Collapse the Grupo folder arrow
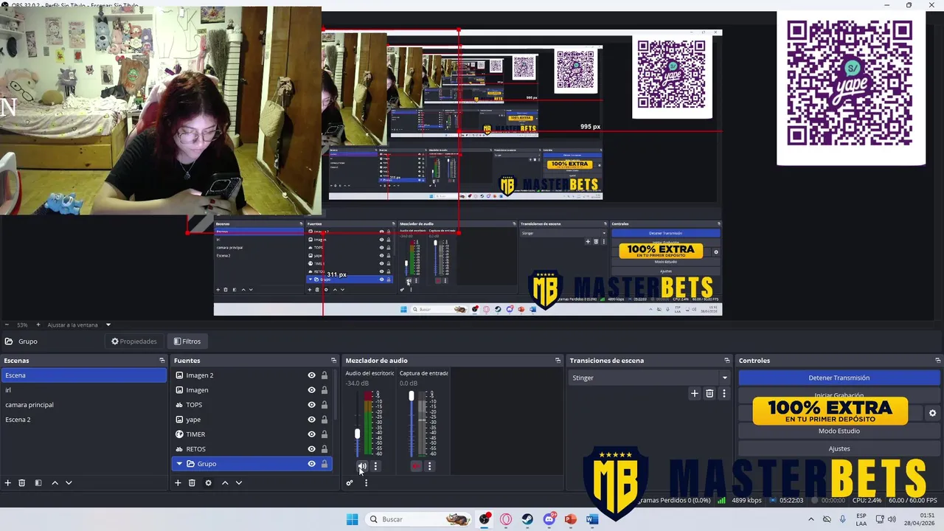 click(x=179, y=464)
